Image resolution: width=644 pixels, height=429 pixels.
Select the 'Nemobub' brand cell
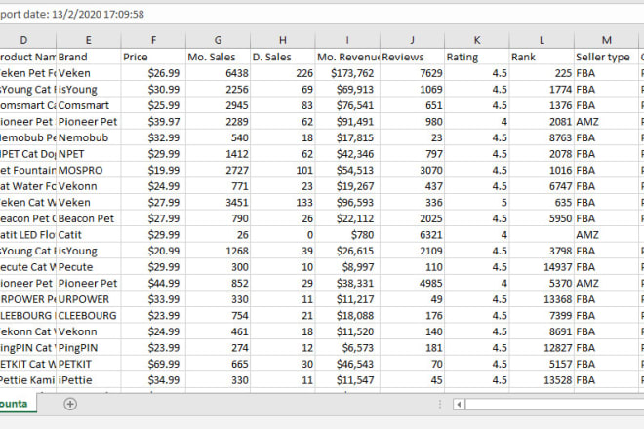click(x=88, y=137)
